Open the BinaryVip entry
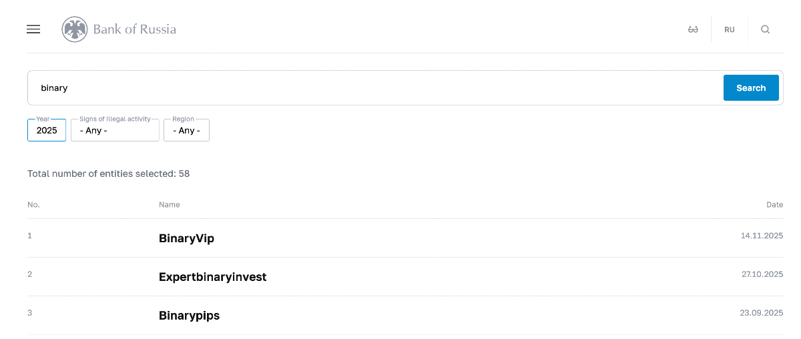801x339 pixels. point(186,238)
